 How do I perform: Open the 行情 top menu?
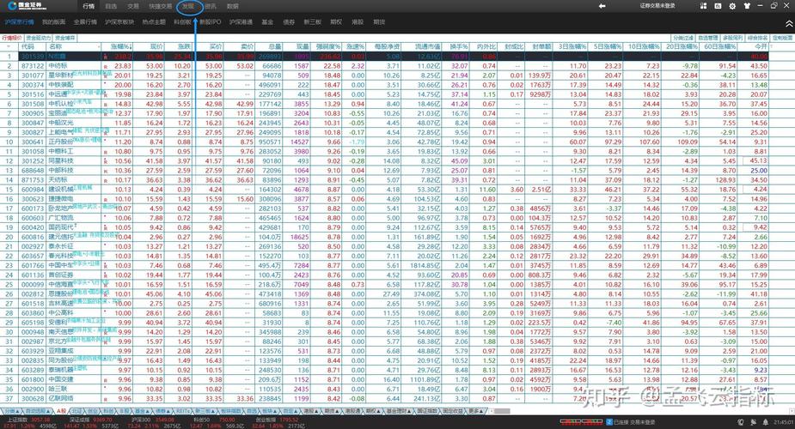(89, 6)
